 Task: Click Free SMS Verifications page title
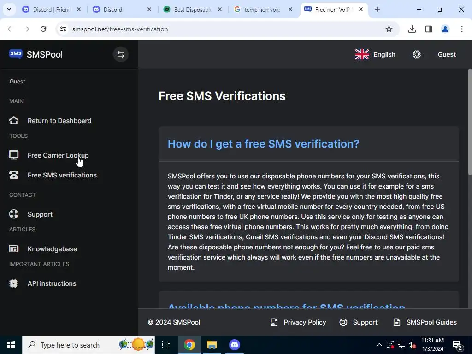222,96
